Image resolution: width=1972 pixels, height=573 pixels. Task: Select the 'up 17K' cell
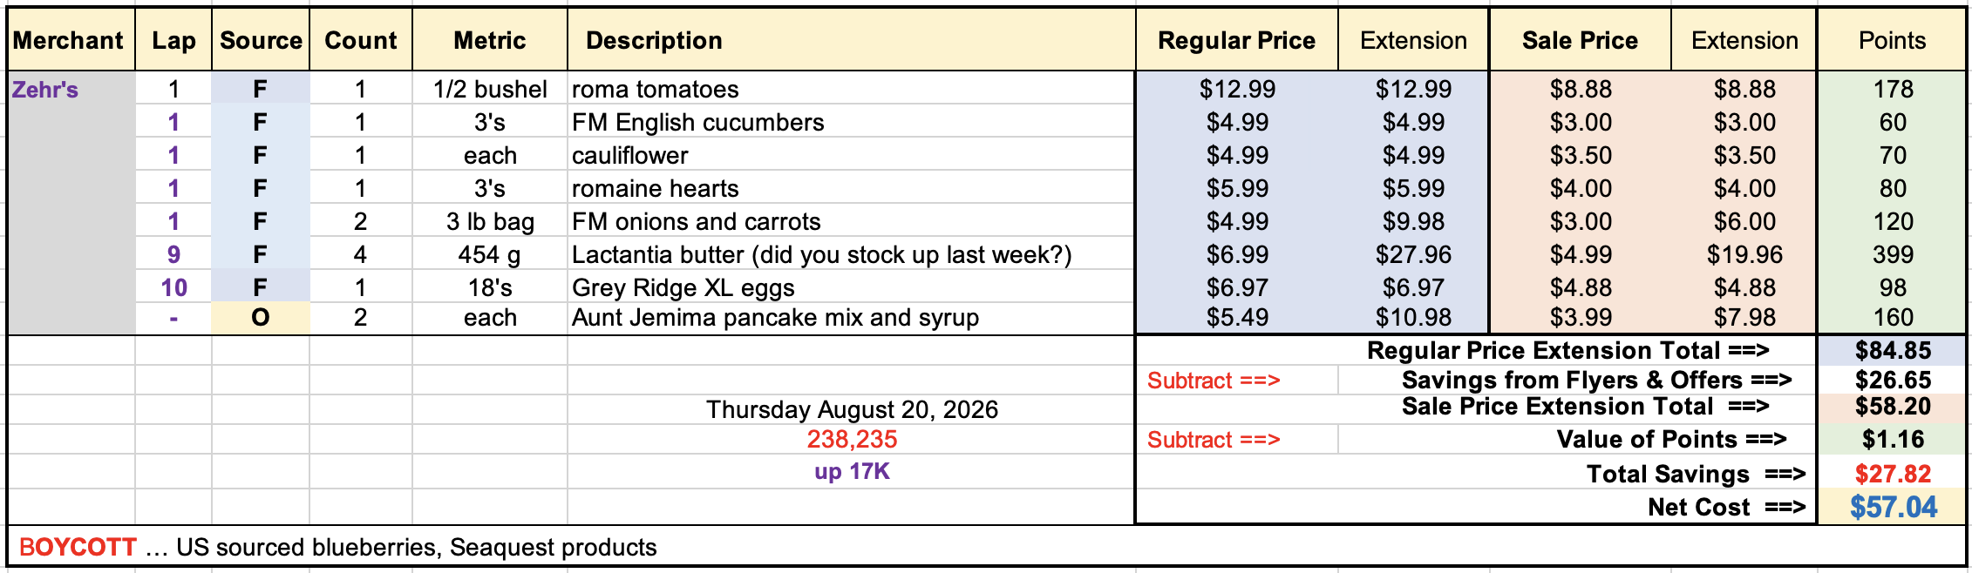[x=851, y=471]
